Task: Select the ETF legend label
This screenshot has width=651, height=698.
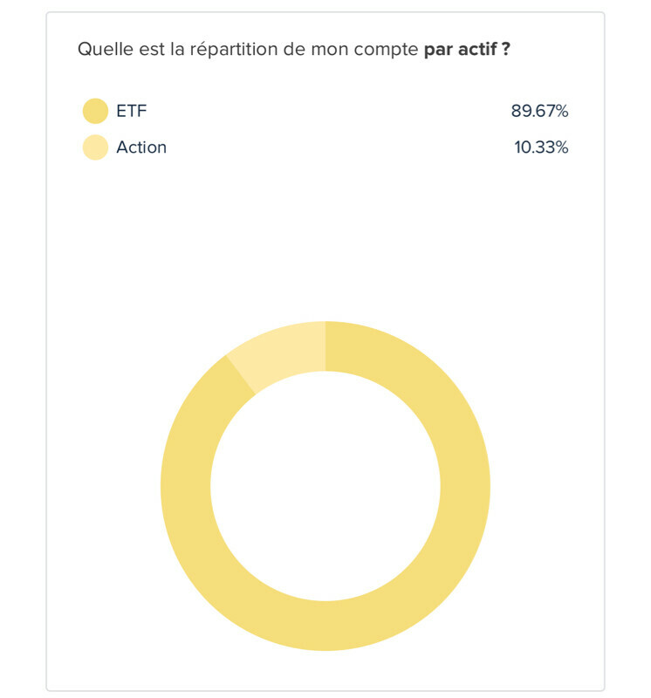Action: [x=132, y=111]
